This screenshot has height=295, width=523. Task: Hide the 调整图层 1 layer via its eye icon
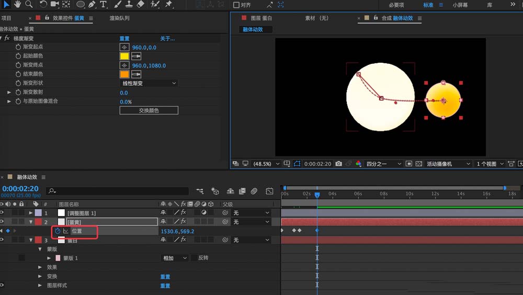tap(2, 213)
